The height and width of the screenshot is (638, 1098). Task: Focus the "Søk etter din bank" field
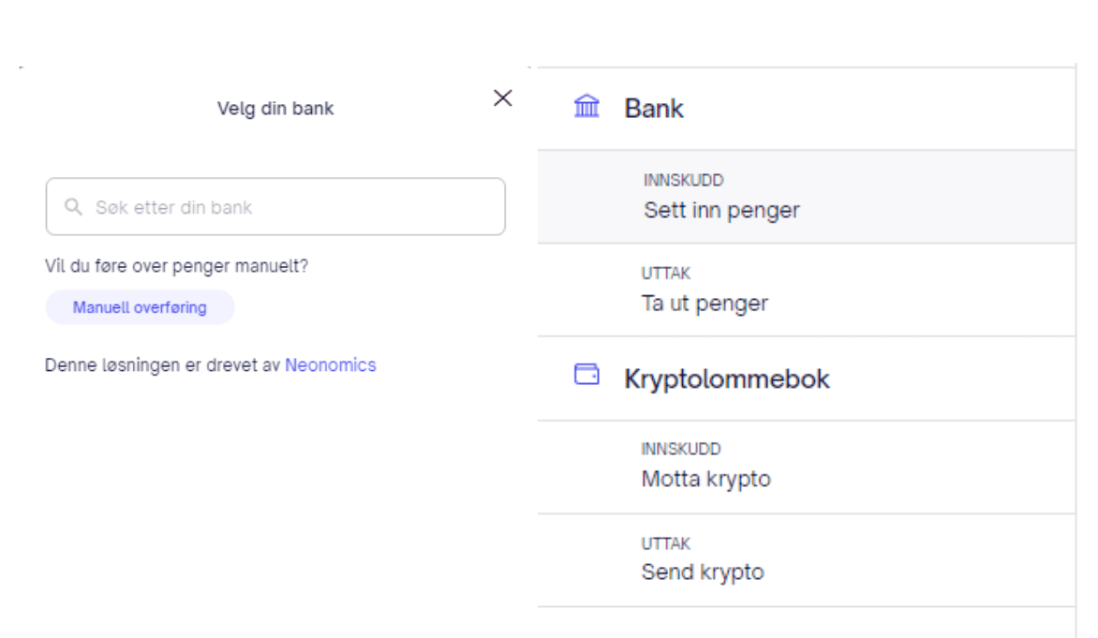281,207
